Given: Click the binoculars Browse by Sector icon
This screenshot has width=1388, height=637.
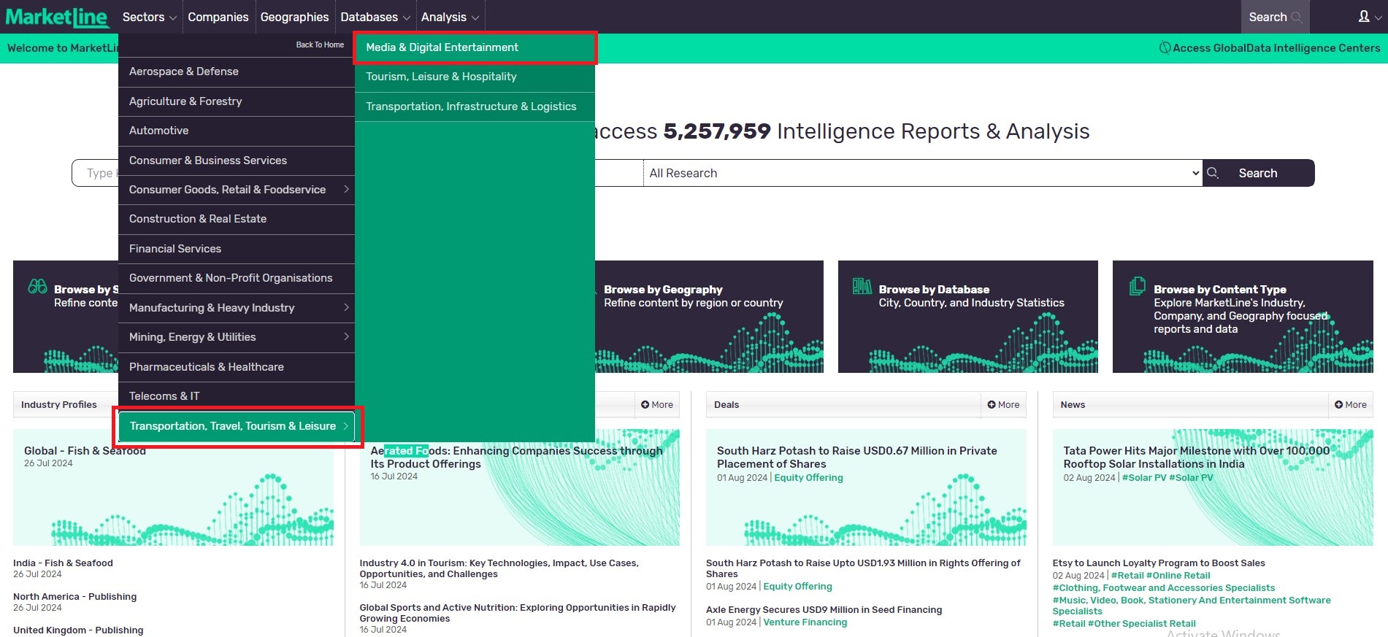Looking at the screenshot, I should coord(37,286).
